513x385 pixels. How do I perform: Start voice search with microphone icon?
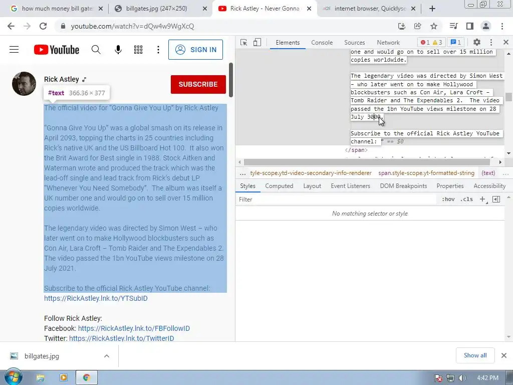coord(118,50)
